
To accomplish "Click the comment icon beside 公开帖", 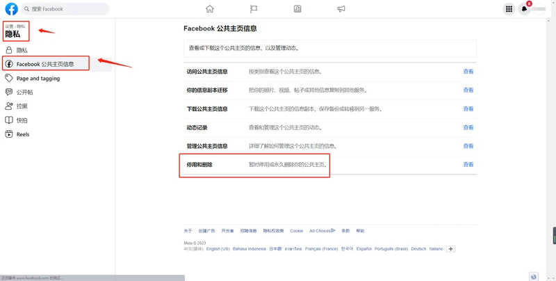I will (x=9, y=93).
